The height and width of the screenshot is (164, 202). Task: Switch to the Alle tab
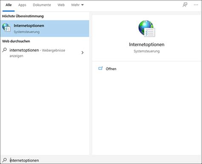coord(9,5)
